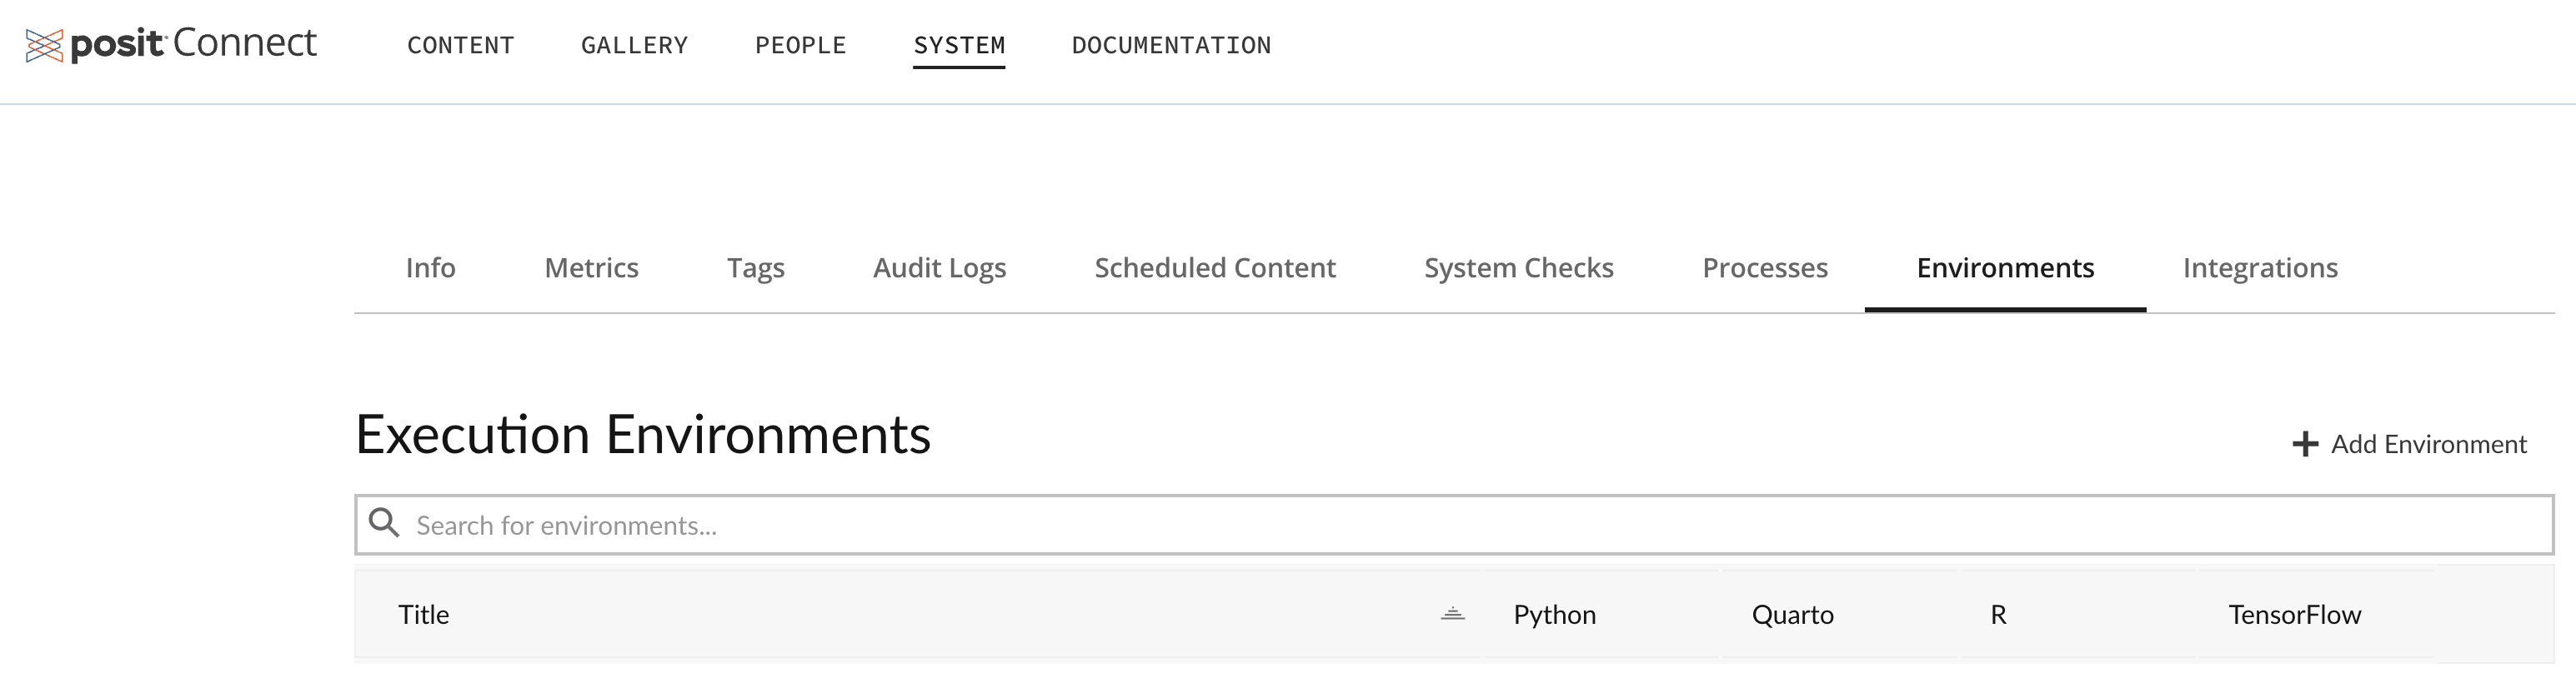Select the SYSTEM navigation item
2576x688 pixels.
(959, 45)
